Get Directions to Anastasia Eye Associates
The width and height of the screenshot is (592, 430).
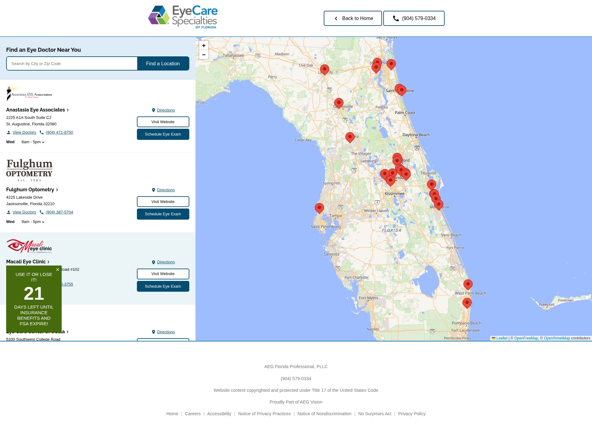(163, 110)
